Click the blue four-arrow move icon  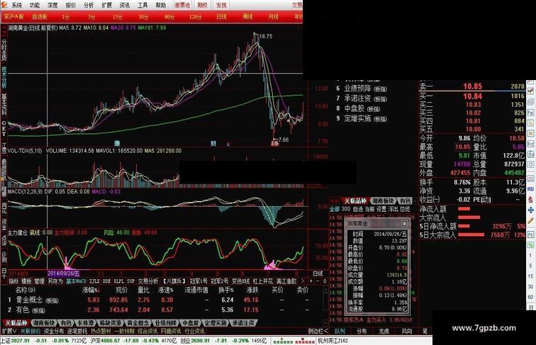530,210
